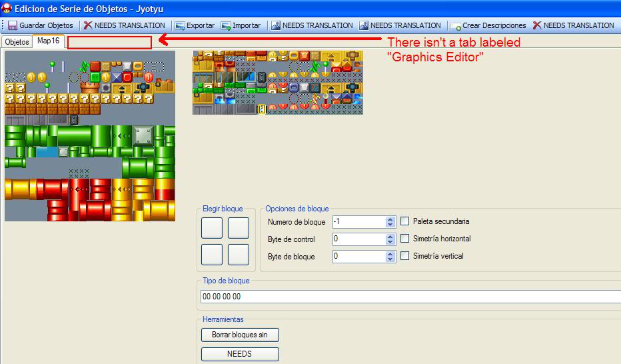This screenshot has height=364, width=621.
Task: Select the Map16 tab
Action: [x=48, y=41]
